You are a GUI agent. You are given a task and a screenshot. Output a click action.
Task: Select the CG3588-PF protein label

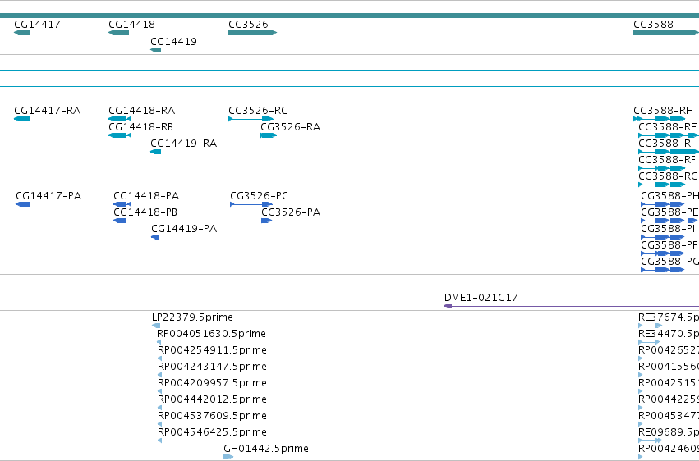pos(669,245)
